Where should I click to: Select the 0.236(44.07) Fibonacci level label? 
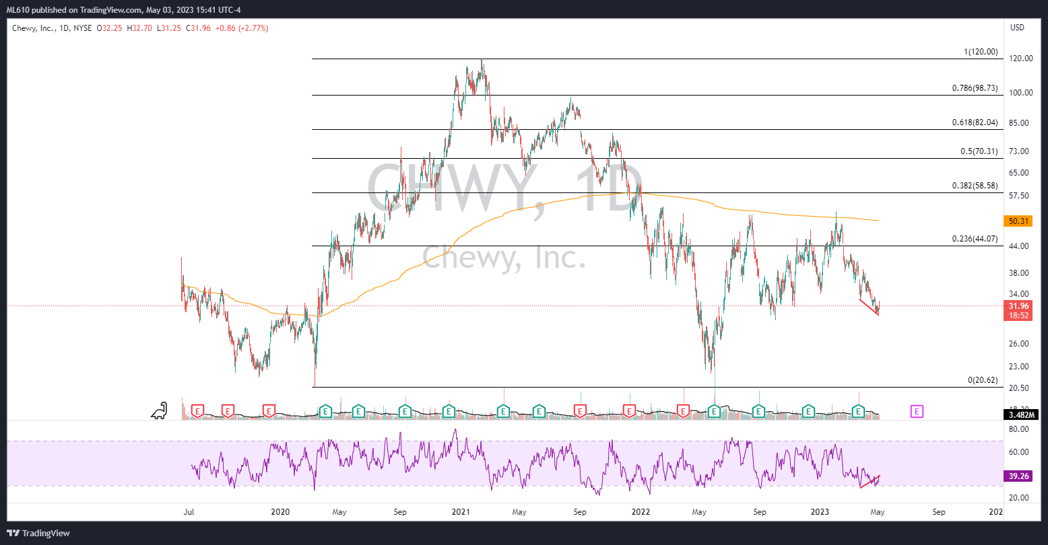point(975,239)
